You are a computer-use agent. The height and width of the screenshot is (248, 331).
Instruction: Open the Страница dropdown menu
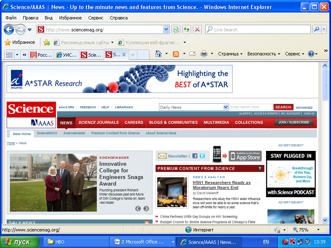coord(230,54)
